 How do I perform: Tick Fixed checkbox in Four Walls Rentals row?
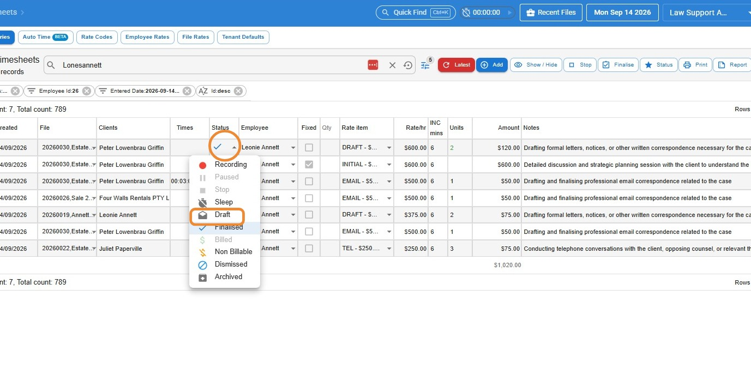tap(309, 198)
